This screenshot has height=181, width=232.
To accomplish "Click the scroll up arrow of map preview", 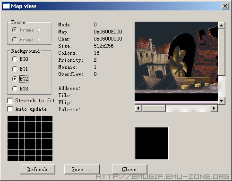I will click(x=221, y=25).
